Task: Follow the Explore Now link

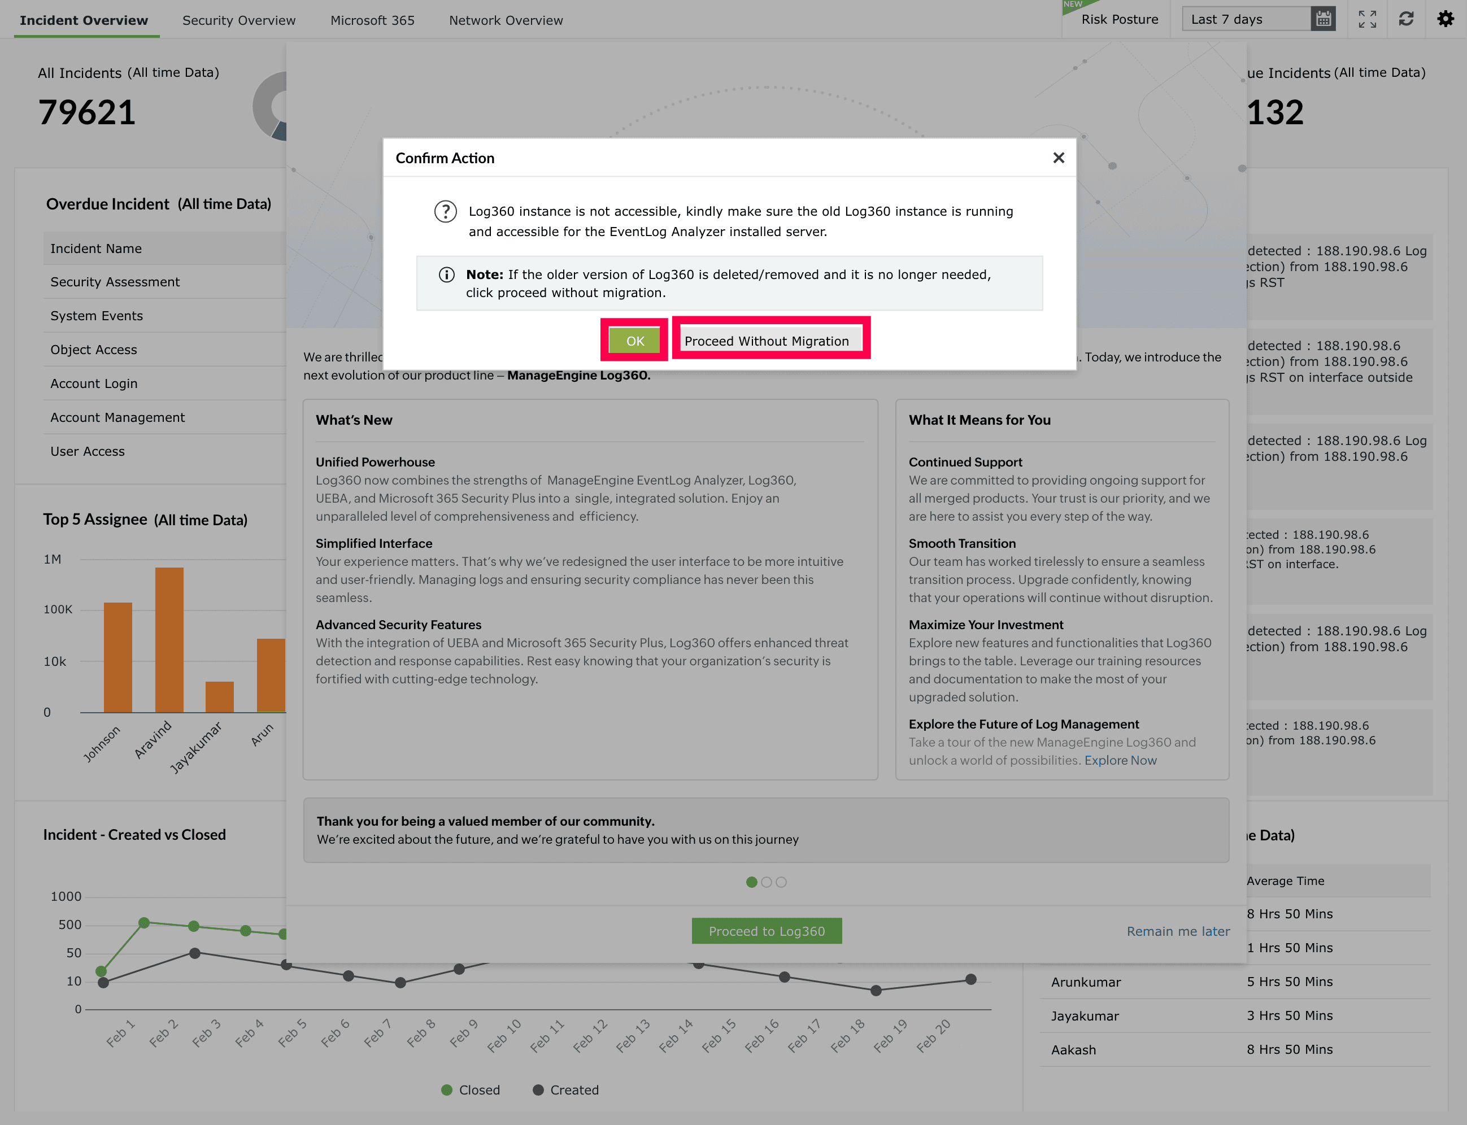Action: pos(1120,761)
